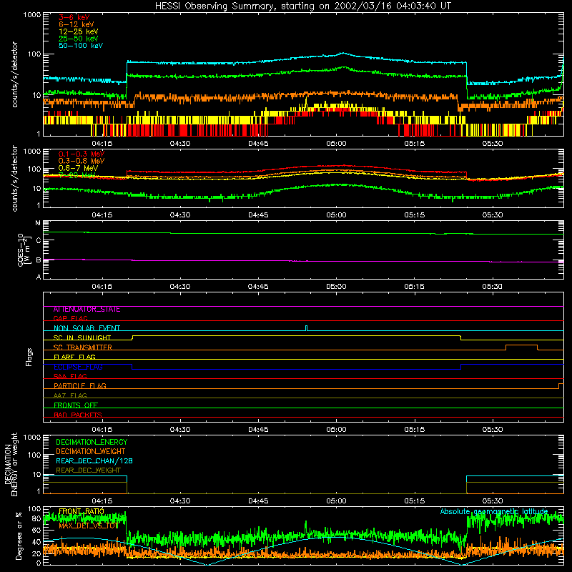Click the FRONT_RATIO legend label

82,511
